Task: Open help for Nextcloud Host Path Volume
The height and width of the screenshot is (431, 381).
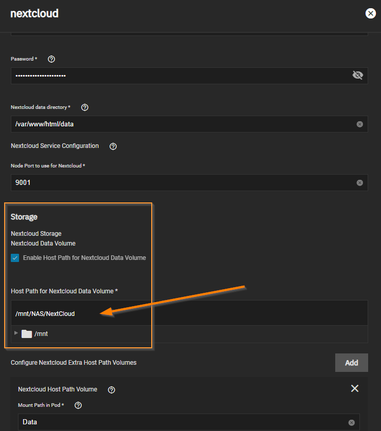Action: (x=112, y=390)
